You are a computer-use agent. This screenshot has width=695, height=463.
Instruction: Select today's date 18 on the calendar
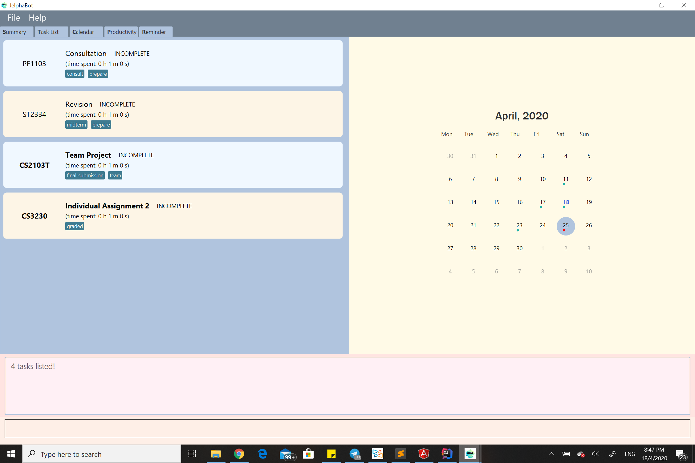click(566, 202)
